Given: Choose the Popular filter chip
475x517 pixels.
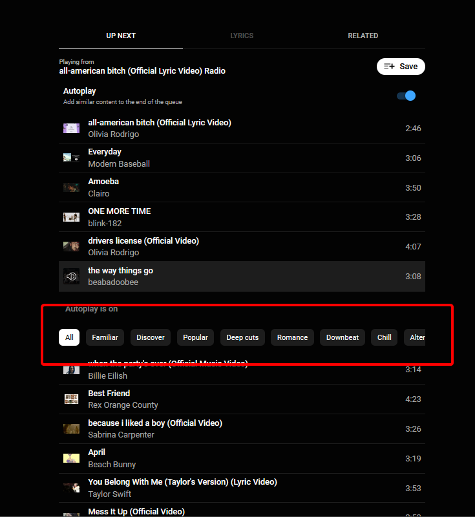Looking at the screenshot, I should point(195,337).
